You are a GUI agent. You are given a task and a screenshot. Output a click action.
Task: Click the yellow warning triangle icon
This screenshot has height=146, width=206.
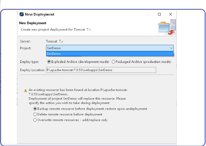25,90
